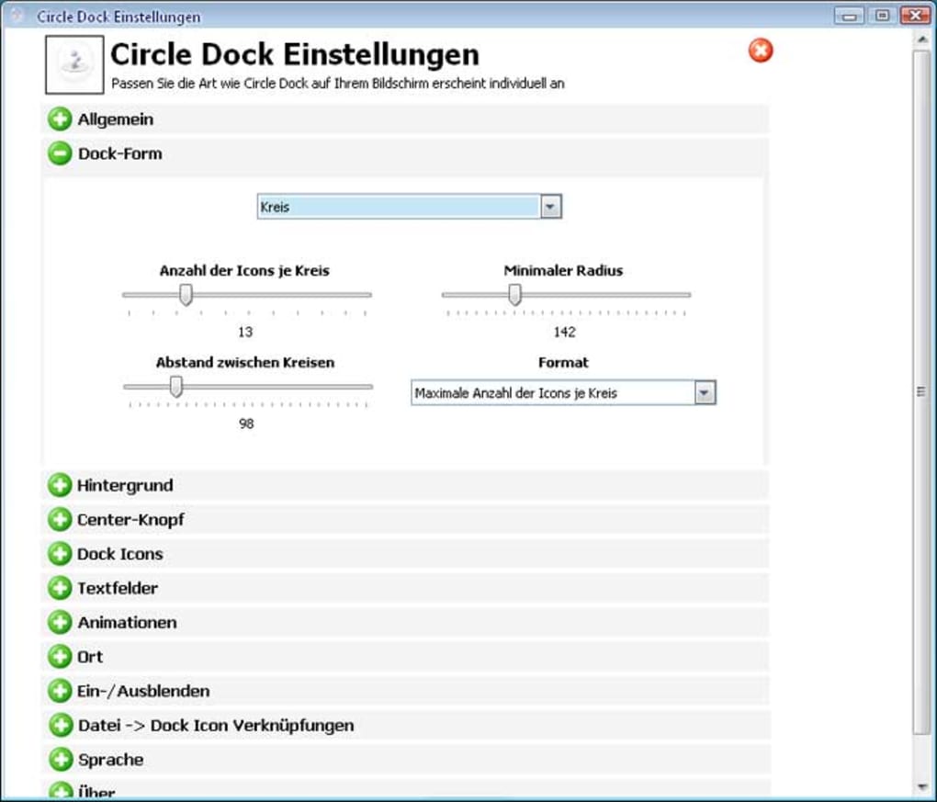The width and height of the screenshot is (937, 802).
Task: Click the vertical scrollbar down arrow
Action: 922,785
